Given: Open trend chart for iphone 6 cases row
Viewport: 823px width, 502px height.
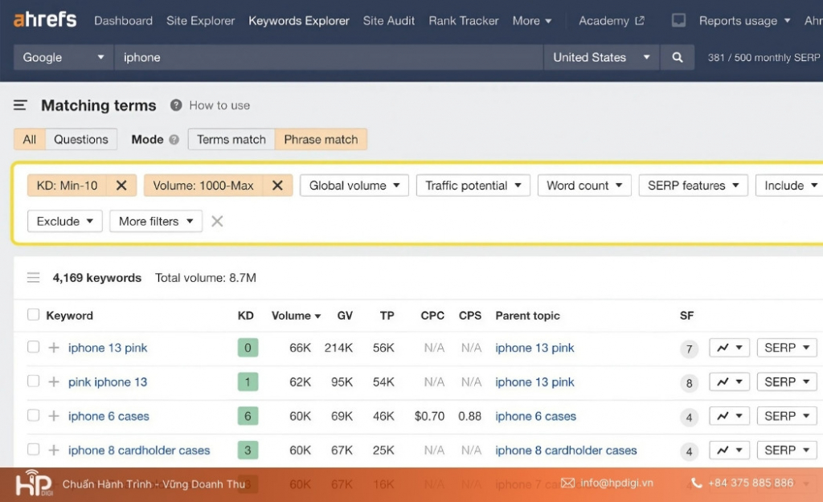Looking at the screenshot, I should pyautogui.click(x=729, y=416).
